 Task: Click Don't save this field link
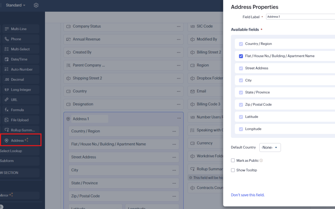[248, 195]
